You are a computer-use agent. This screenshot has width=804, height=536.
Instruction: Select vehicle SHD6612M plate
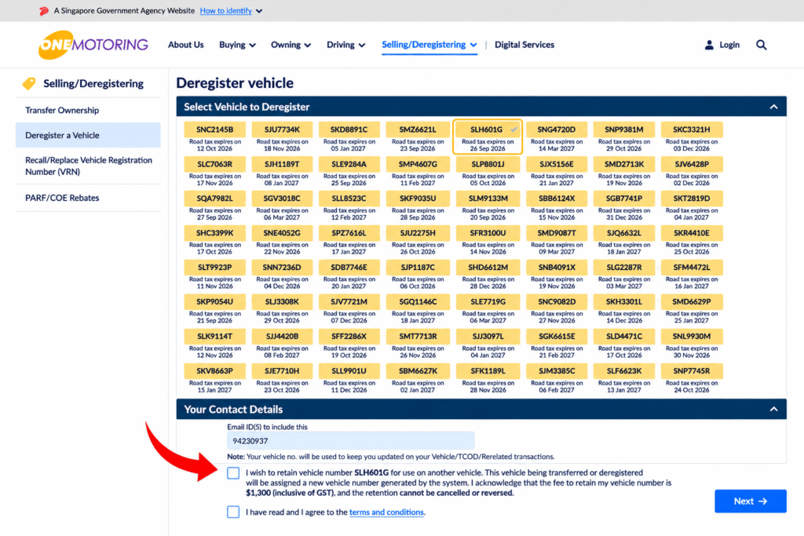click(x=488, y=267)
